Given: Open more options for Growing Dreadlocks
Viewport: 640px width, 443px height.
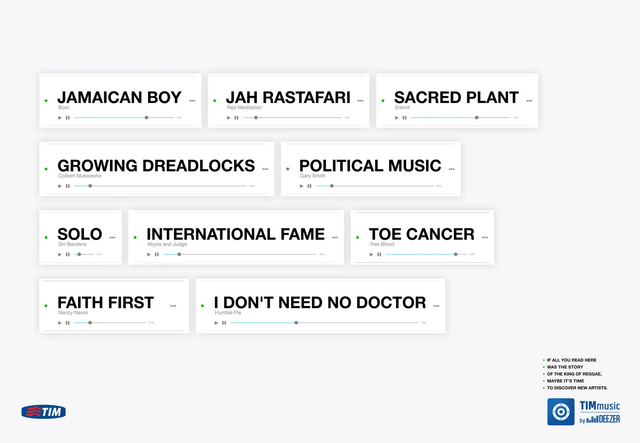Looking at the screenshot, I should tap(265, 169).
